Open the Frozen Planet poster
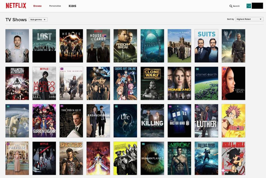 coord(17,121)
